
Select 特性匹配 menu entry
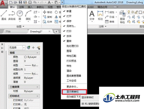(74, 56)
